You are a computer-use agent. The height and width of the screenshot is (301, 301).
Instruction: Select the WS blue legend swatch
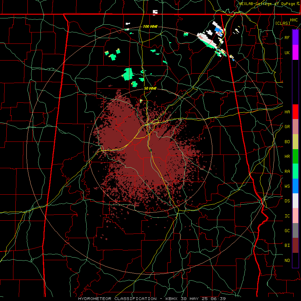[x=295, y=186]
